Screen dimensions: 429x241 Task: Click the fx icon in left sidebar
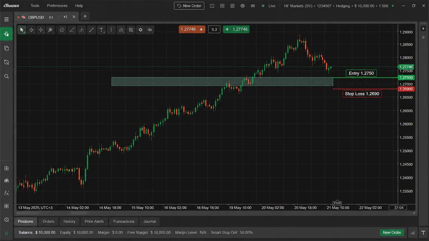pyautogui.click(x=6, y=193)
